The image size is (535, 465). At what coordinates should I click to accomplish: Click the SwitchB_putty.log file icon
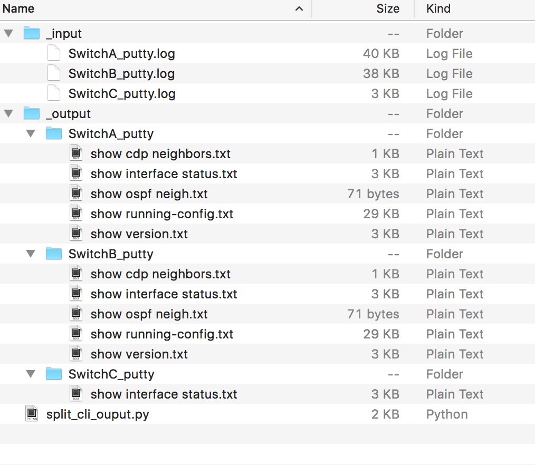coord(54,73)
